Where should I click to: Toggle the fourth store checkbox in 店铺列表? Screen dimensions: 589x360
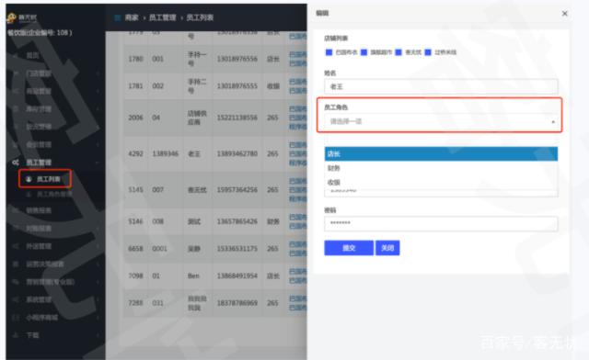(428, 52)
